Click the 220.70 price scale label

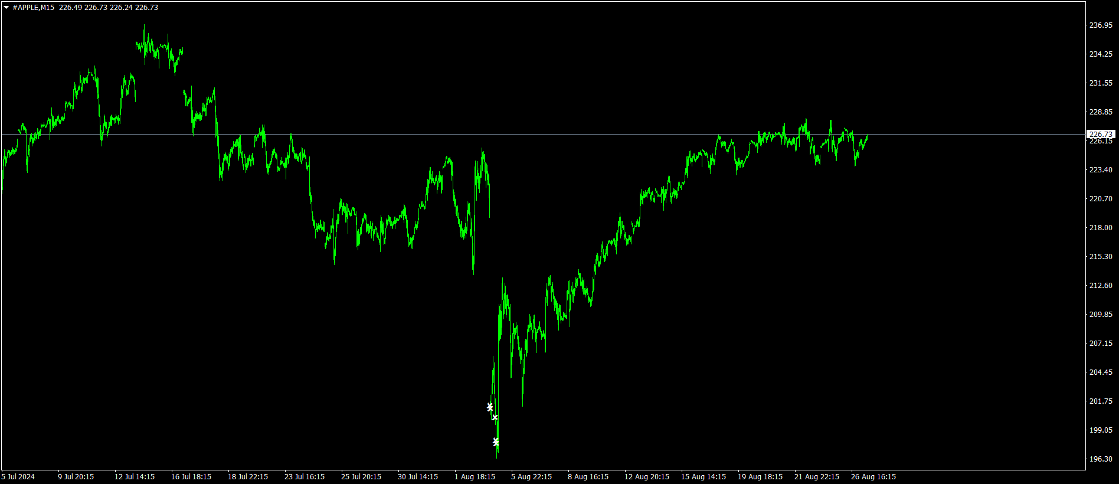click(1101, 199)
